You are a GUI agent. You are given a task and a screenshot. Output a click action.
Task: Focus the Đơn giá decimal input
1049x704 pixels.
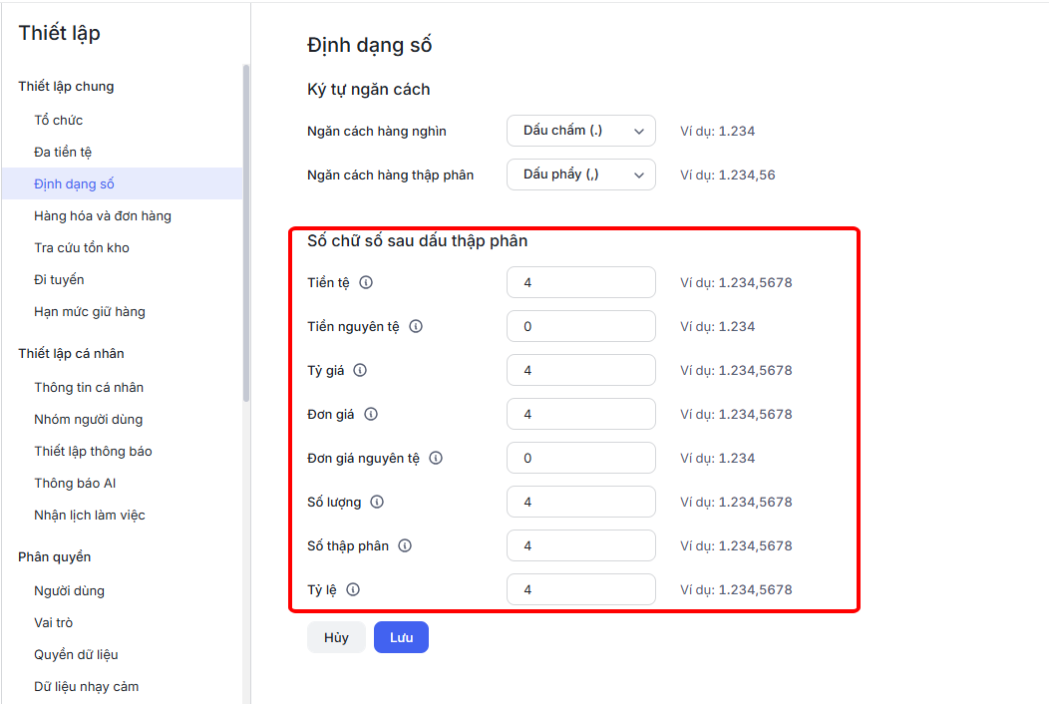[580, 414]
